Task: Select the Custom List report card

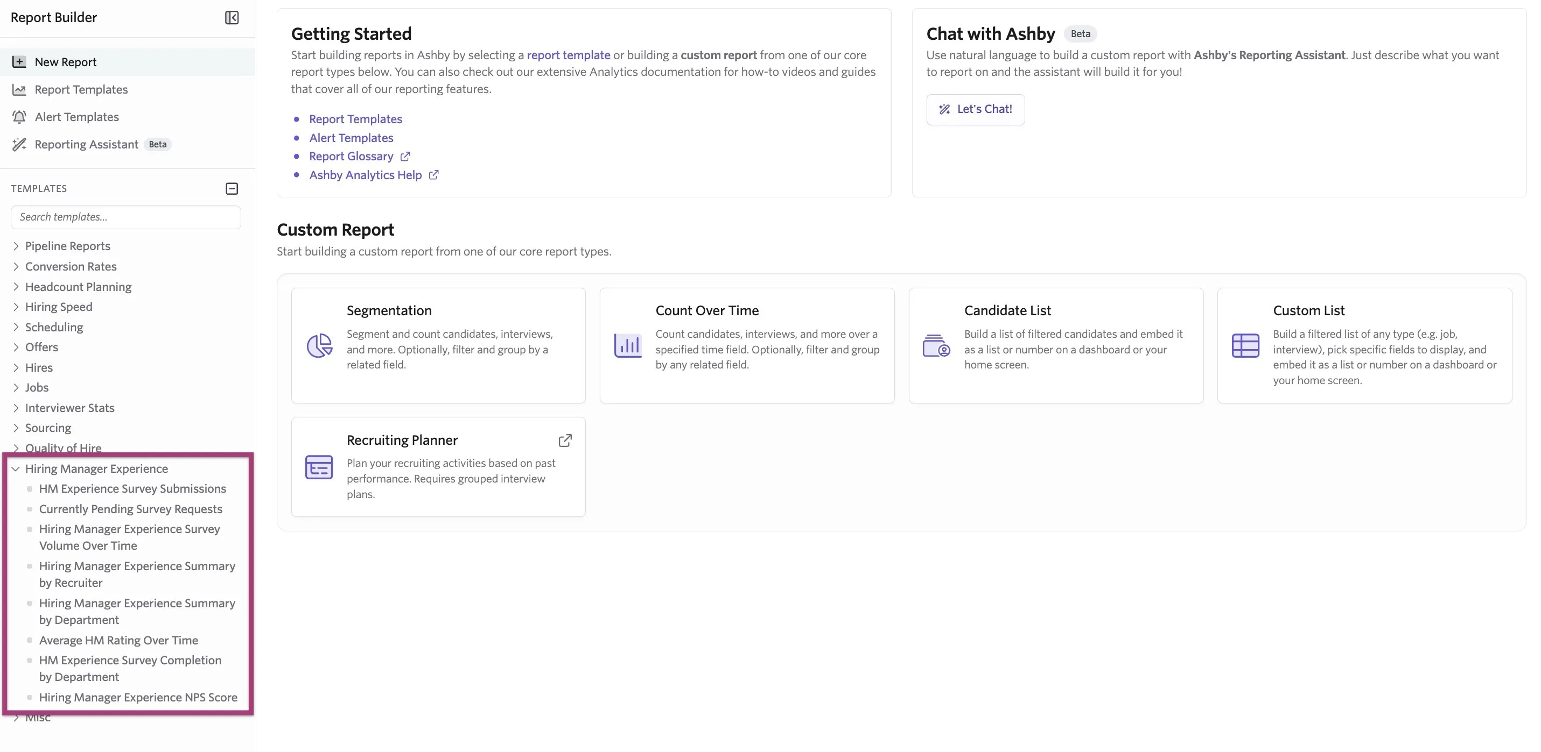Action: click(1364, 345)
